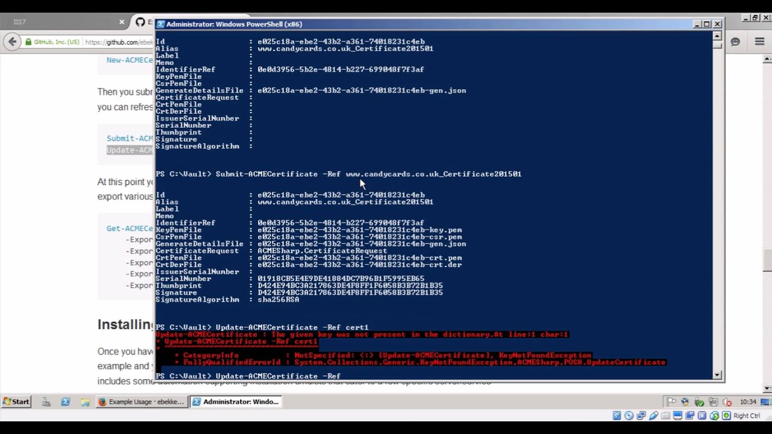This screenshot has height=434, width=772.
Task: Open the Firefox chat bubble toolbar icon
Action: tap(735, 42)
